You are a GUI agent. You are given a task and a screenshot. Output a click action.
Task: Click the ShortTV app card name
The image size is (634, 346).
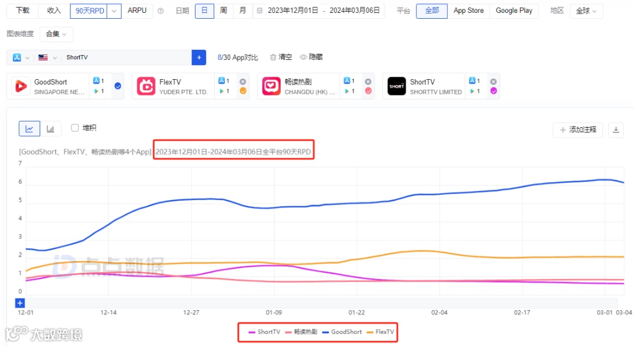click(423, 82)
